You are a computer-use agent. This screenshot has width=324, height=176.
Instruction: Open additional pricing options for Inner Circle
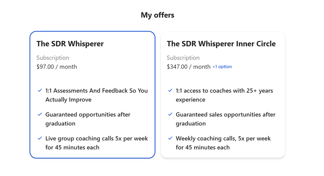pos(222,66)
